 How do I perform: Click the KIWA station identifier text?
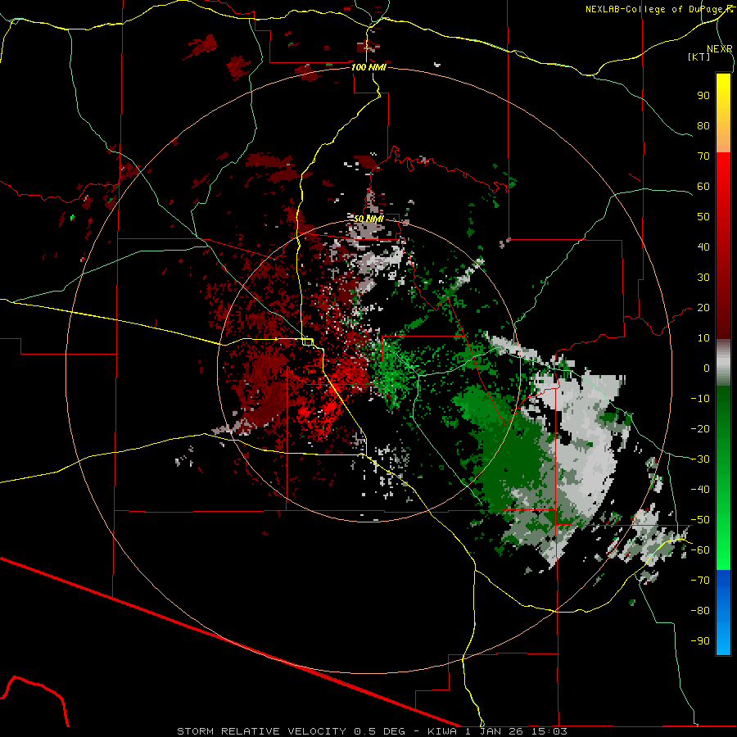(x=443, y=731)
